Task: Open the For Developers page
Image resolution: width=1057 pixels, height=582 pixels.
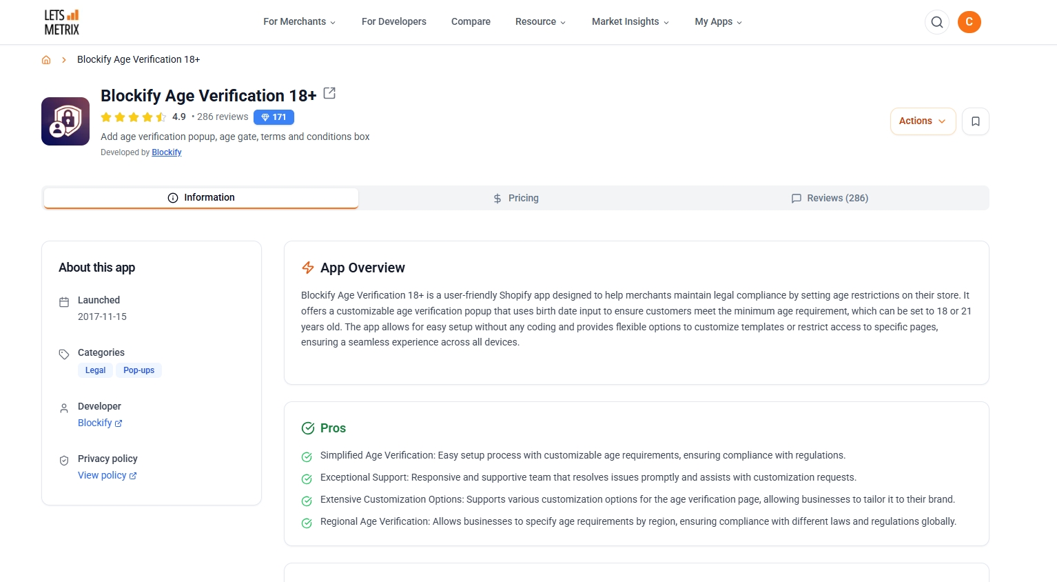Action: [394, 21]
